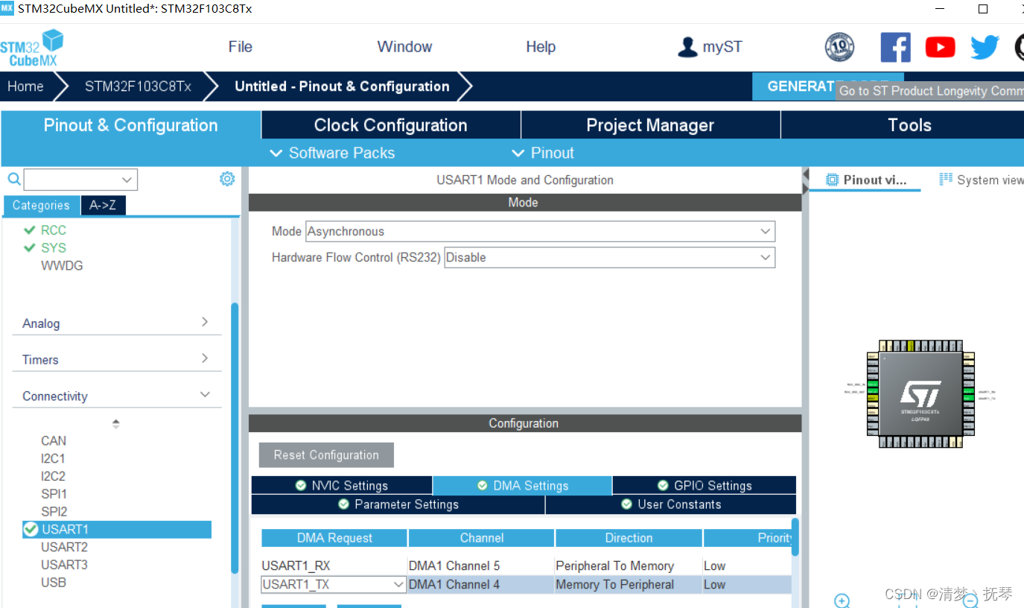Click the green check next to SYS
The image size is (1024, 608).
point(30,248)
